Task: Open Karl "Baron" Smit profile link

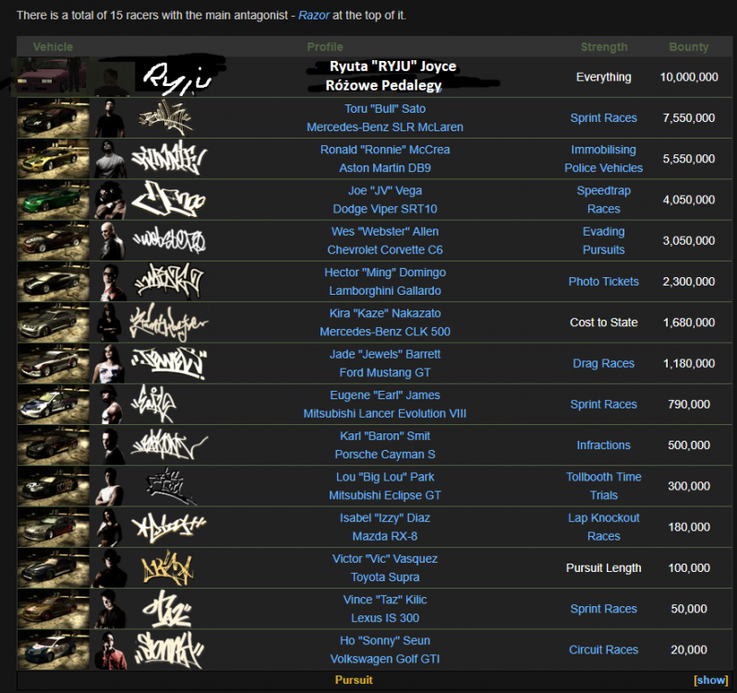Action: [x=385, y=436]
